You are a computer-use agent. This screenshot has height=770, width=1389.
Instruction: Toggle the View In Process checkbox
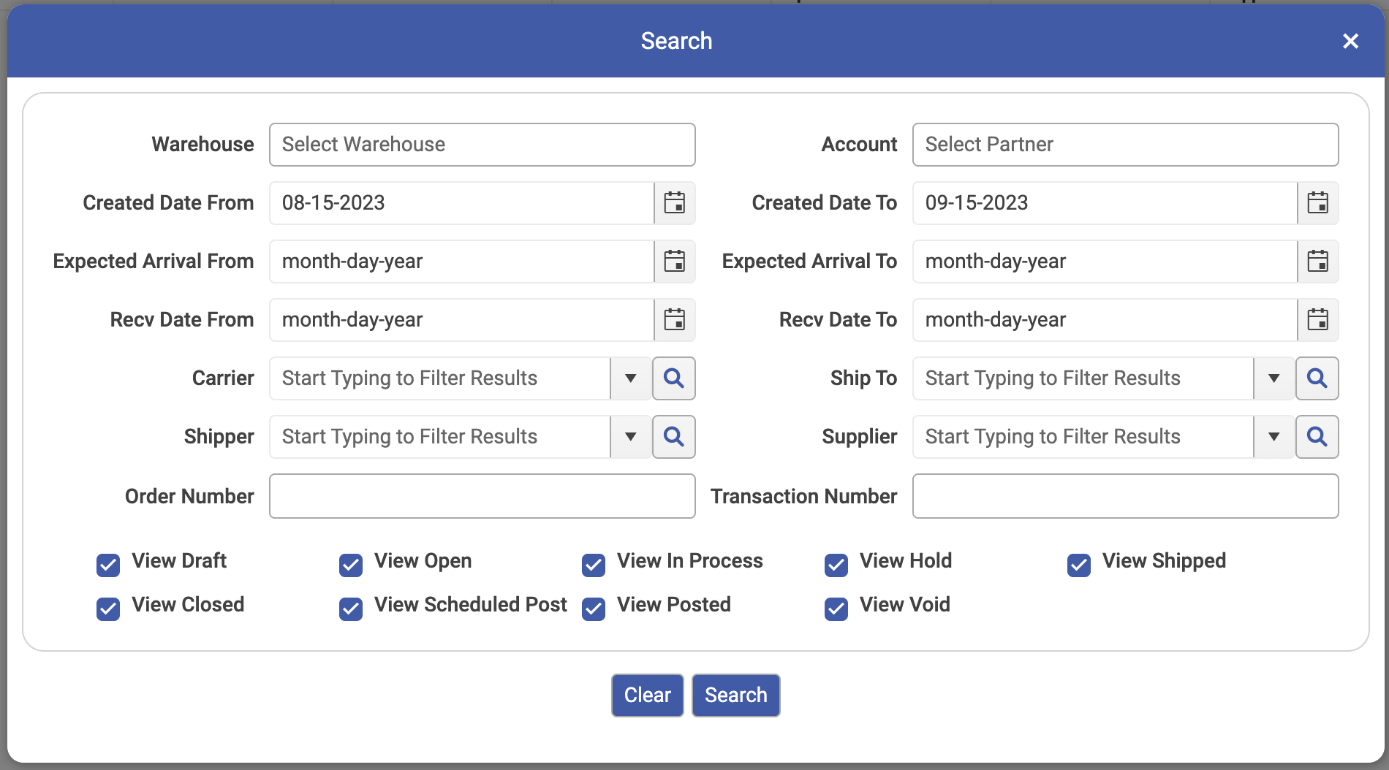coord(594,565)
